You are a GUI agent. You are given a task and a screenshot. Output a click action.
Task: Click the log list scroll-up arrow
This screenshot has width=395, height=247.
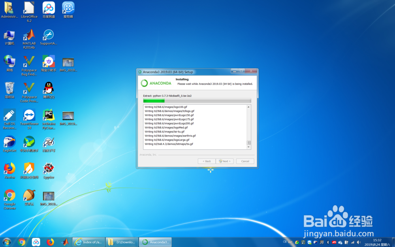[x=248, y=107]
